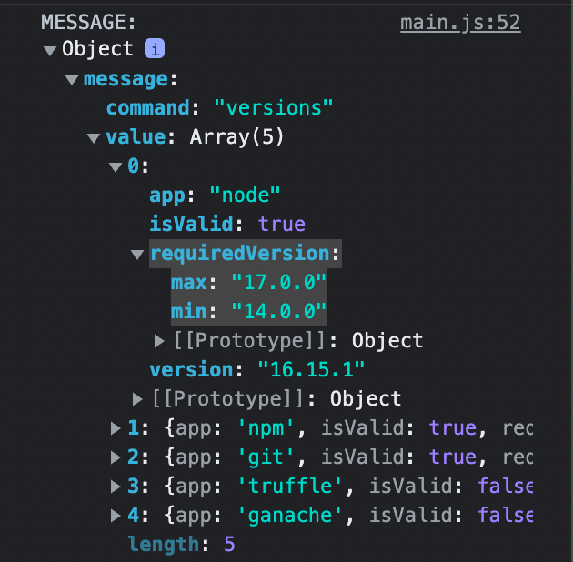573x562 pixels.
Task: Expand array entry 3 for truffle
Action: [116, 487]
